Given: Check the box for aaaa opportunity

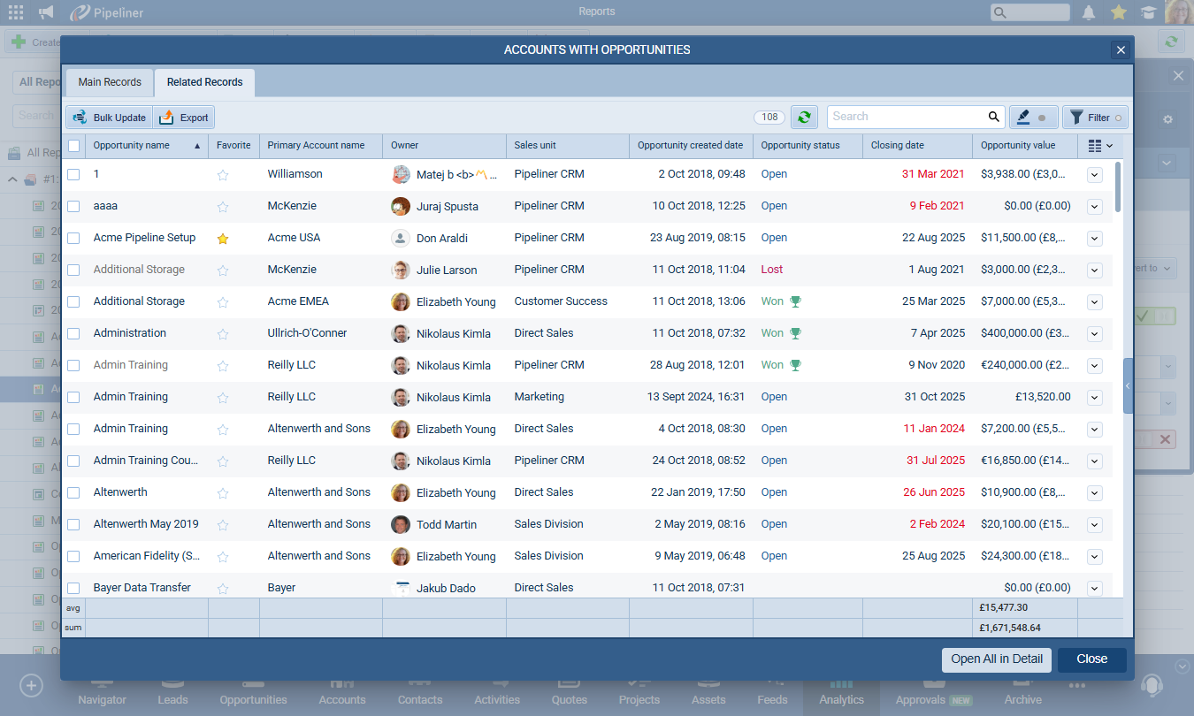Looking at the screenshot, I should point(74,206).
